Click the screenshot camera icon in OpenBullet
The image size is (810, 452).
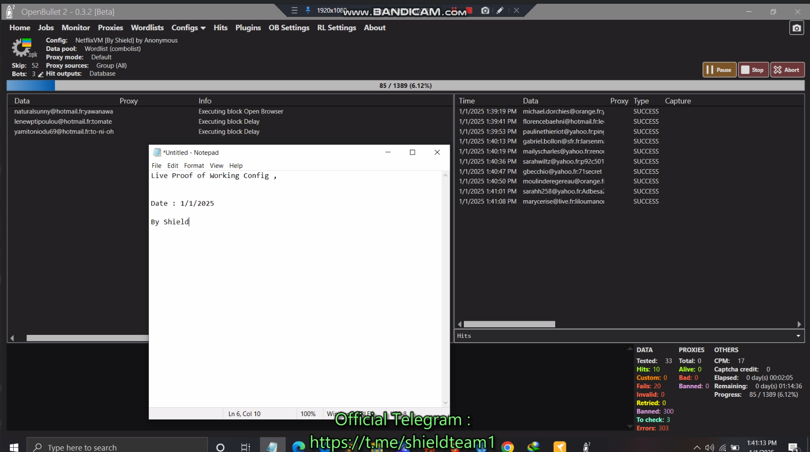797,28
